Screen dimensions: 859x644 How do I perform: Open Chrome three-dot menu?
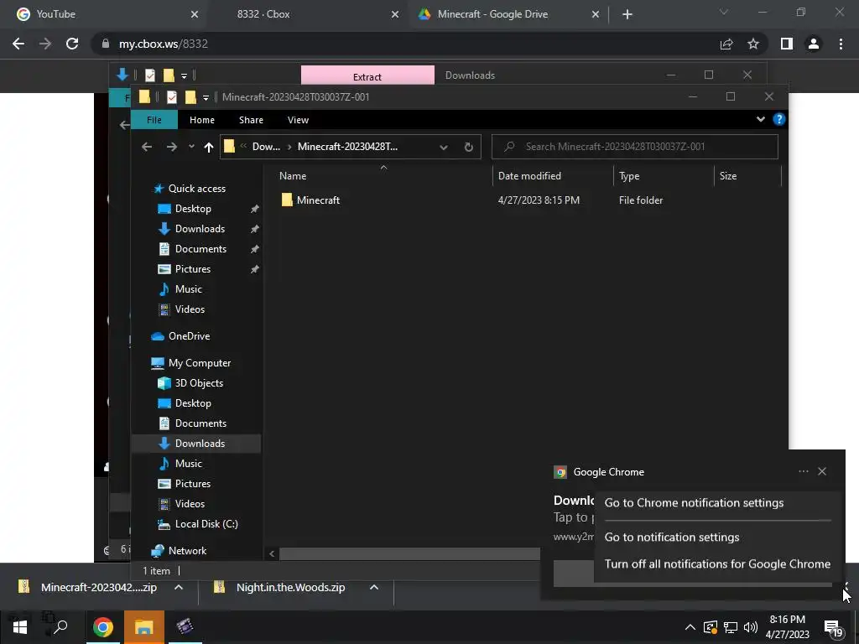[x=841, y=44]
